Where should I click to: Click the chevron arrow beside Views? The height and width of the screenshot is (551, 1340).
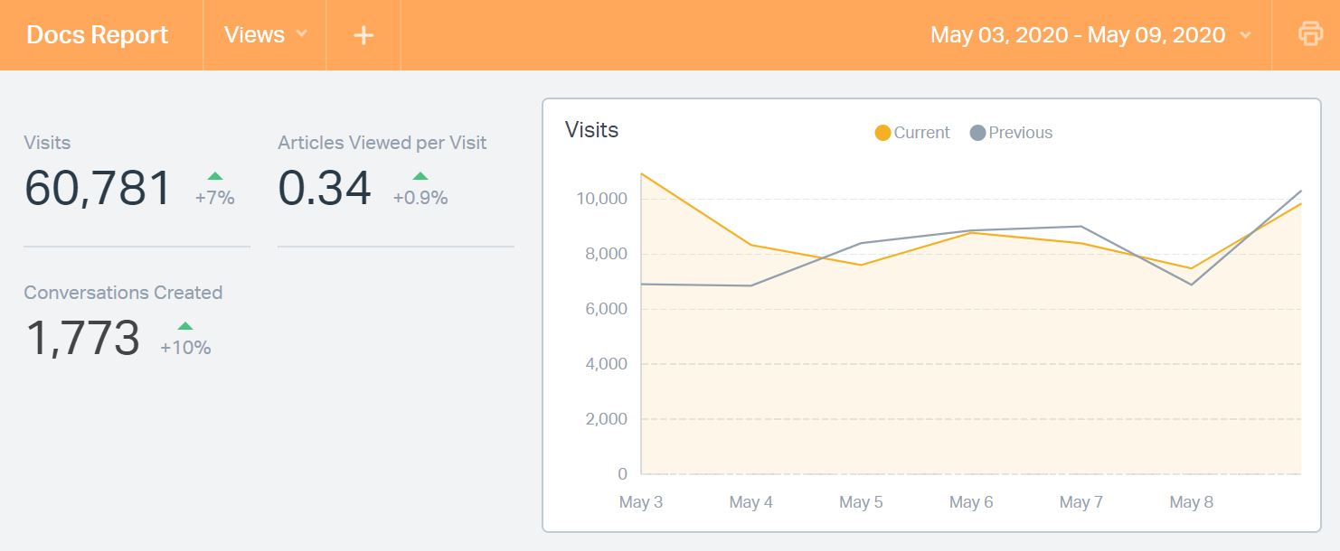pos(302,34)
